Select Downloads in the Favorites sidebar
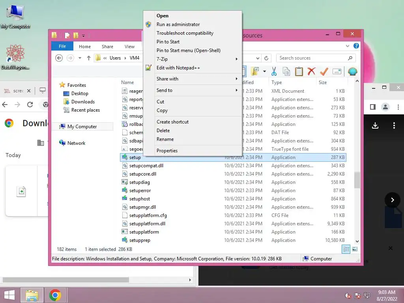 tap(83, 102)
